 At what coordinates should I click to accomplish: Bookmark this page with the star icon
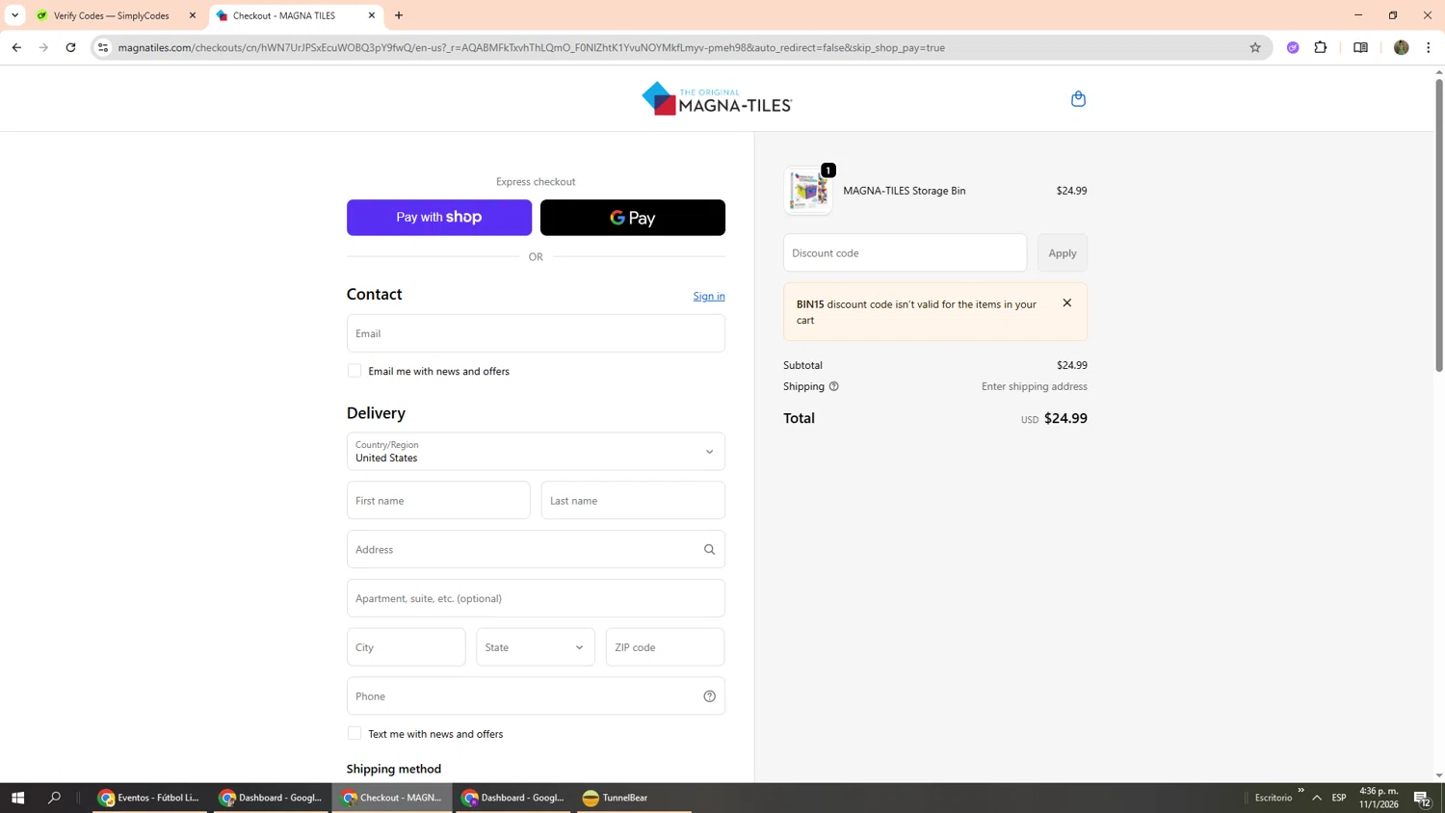click(1254, 47)
